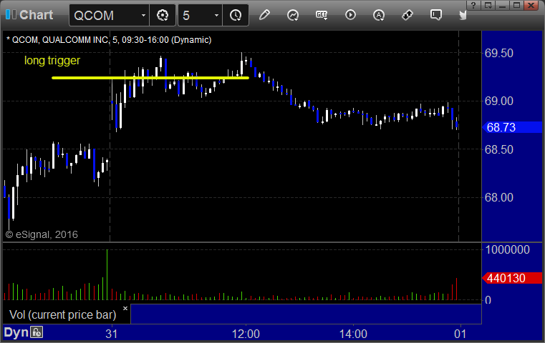545x343 pixels.
Task: Click the 69.00 price axis label
Action: click(498, 101)
